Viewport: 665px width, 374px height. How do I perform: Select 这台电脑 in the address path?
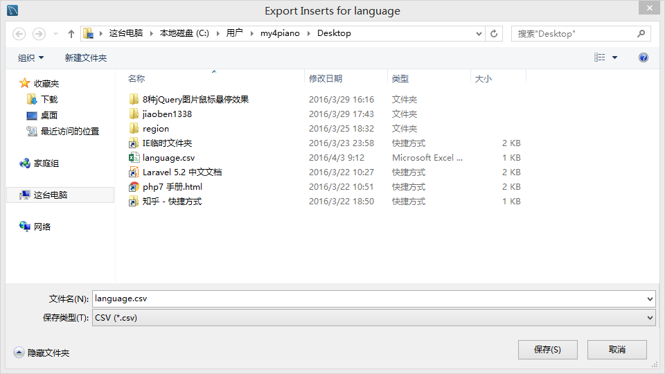pos(126,33)
